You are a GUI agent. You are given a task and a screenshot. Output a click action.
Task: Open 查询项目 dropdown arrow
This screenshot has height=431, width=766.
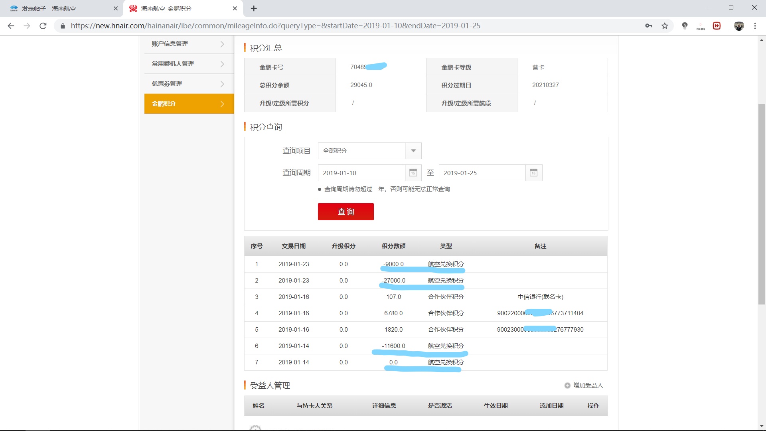[413, 151]
